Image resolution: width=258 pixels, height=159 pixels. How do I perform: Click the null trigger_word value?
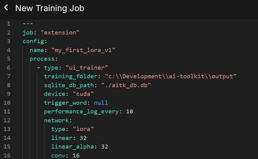[x=101, y=103]
